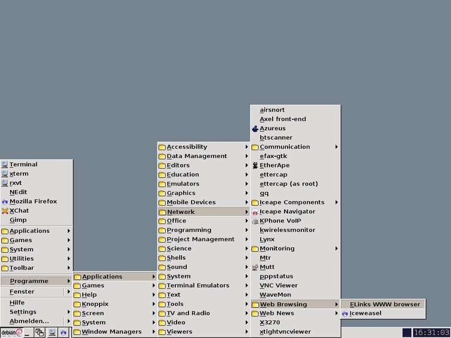Click the window list taskbar icon
This screenshot has width=451, height=338.
pyautogui.click(x=40, y=333)
